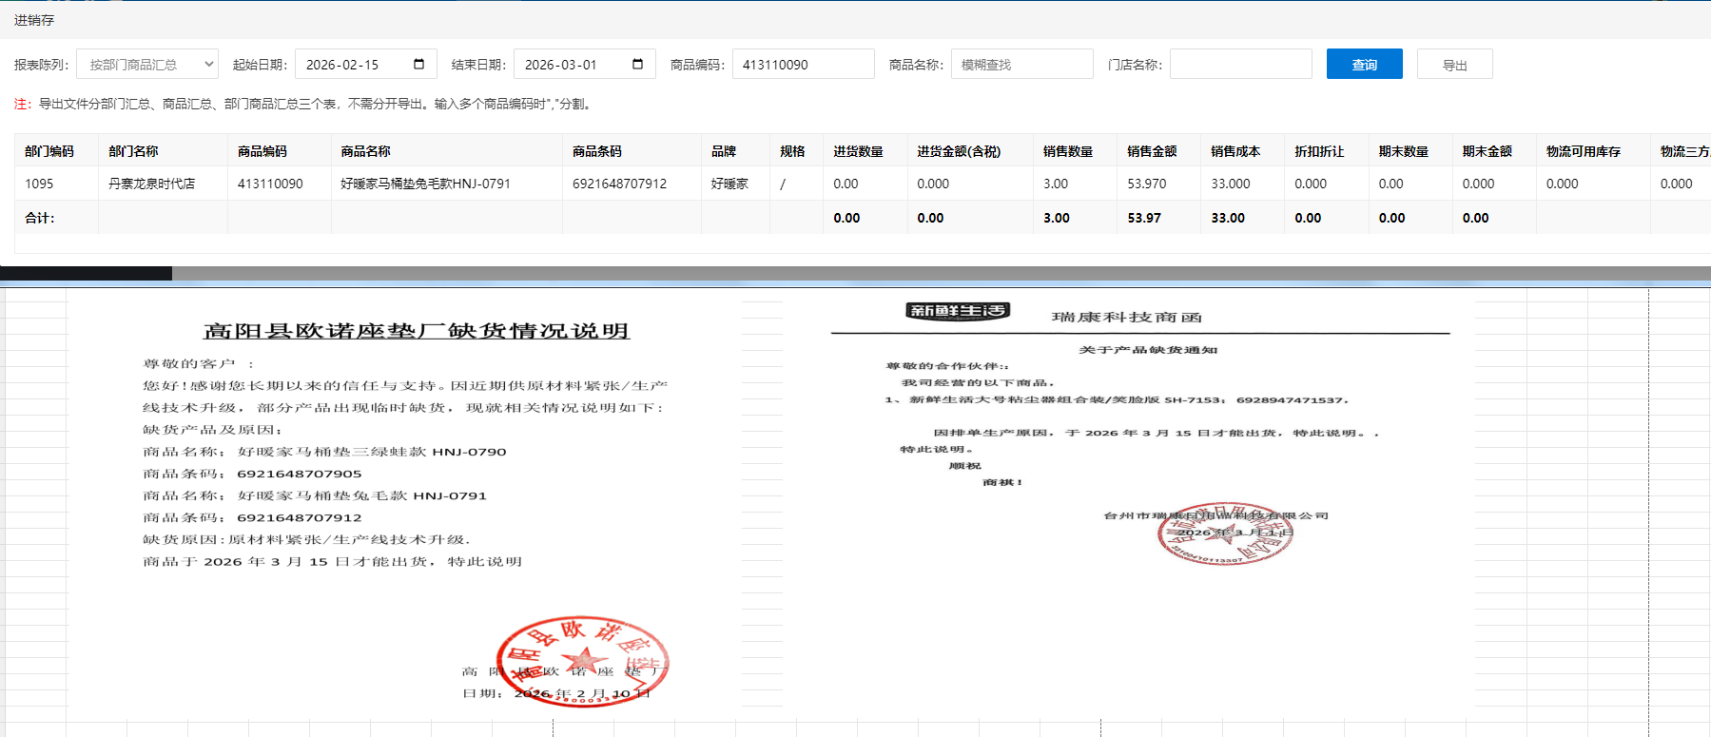
Task: Click the 查询 button
Action: click(x=1364, y=65)
